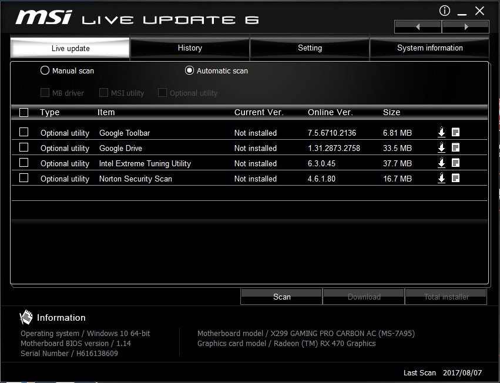Image resolution: width=500 pixels, height=383 pixels.
Task: Click the 37.7 MB size value
Action: click(397, 163)
